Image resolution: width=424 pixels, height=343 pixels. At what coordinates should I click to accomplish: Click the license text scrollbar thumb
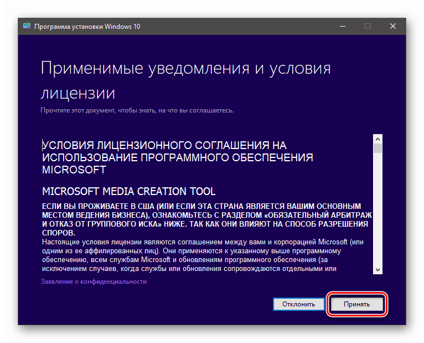coord(378,149)
